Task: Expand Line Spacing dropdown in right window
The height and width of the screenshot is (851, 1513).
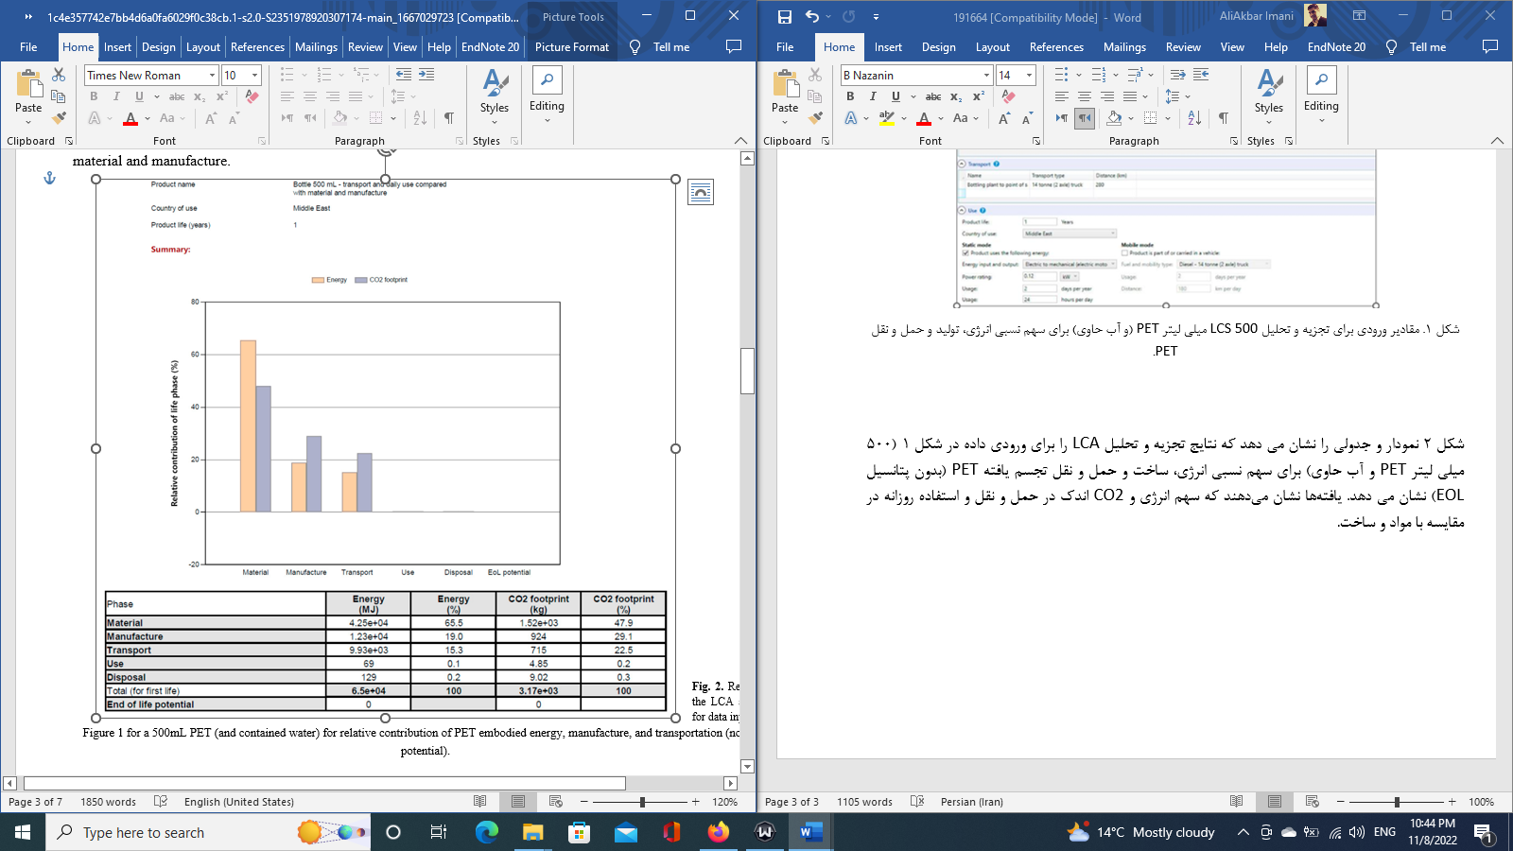Action: pyautogui.click(x=1188, y=96)
